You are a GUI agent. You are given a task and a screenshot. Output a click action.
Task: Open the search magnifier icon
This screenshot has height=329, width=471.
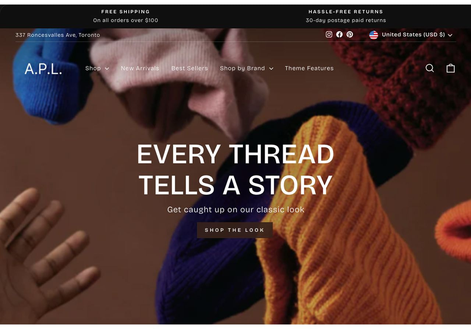430,68
